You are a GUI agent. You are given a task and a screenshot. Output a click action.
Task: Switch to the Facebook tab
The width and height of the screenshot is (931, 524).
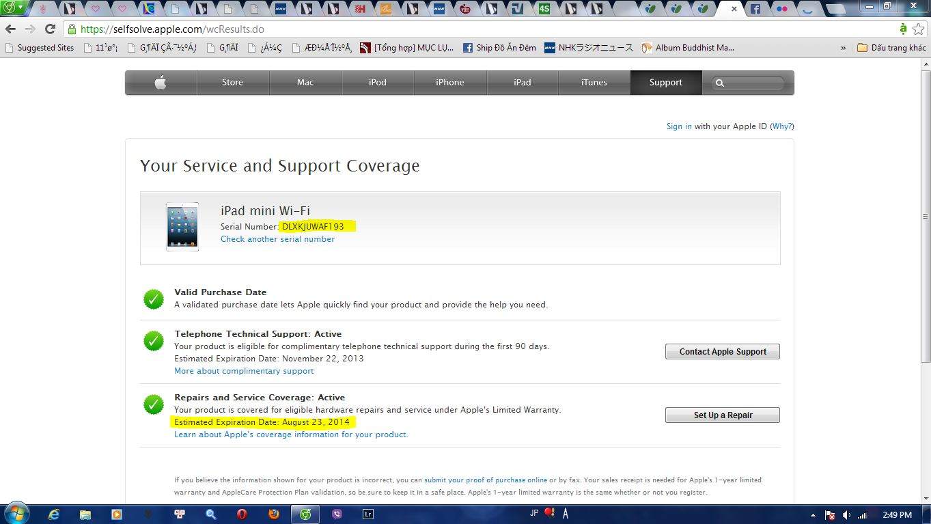tap(755, 9)
